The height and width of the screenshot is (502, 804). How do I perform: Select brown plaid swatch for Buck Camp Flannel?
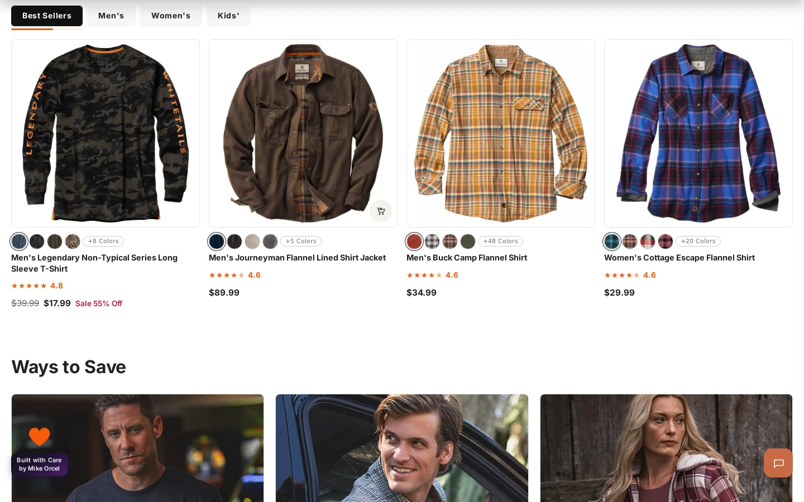450,242
